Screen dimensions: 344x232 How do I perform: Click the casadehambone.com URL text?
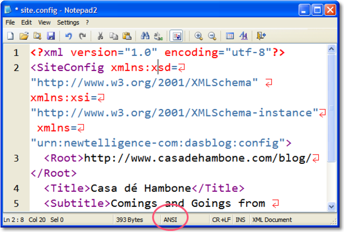coord(197,158)
